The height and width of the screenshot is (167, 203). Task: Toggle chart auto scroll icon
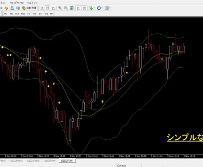coord(79,8)
